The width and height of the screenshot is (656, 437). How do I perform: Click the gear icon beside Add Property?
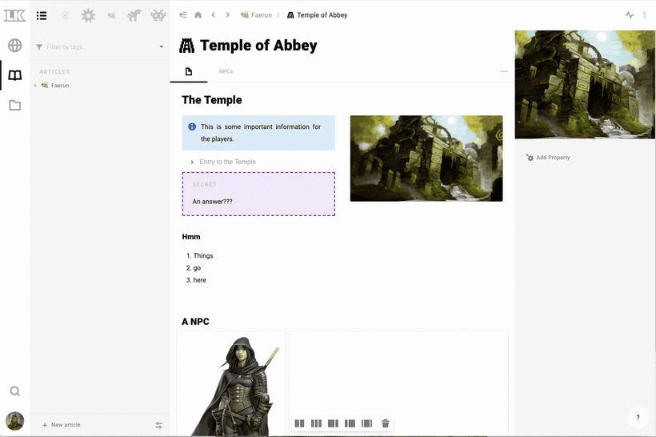coord(530,158)
